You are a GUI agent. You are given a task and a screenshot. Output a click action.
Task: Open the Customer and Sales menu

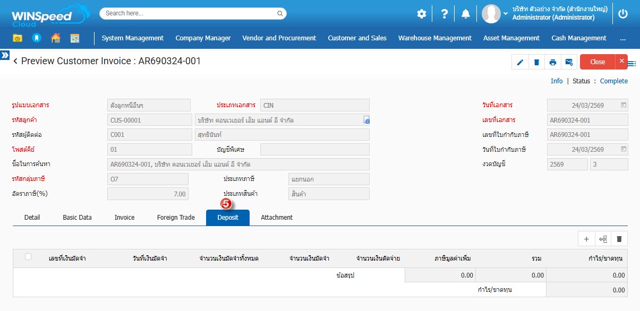[357, 38]
